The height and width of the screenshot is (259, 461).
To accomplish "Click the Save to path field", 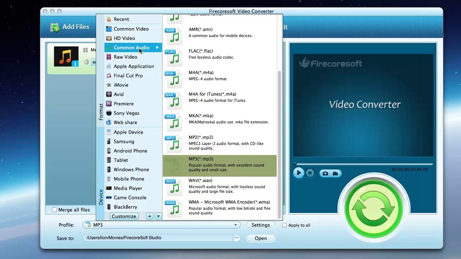I will [x=158, y=238].
